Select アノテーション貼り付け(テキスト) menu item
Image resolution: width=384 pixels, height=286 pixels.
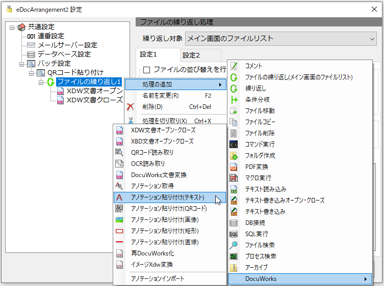point(170,197)
